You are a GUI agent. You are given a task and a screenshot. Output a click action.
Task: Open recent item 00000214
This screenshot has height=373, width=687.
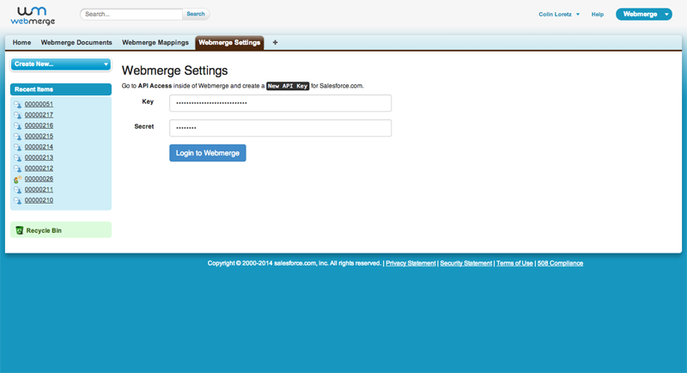39,147
